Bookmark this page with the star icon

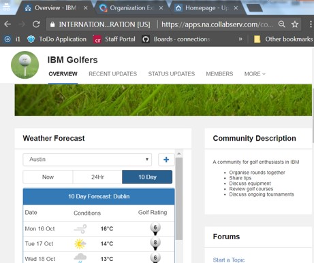(295, 24)
